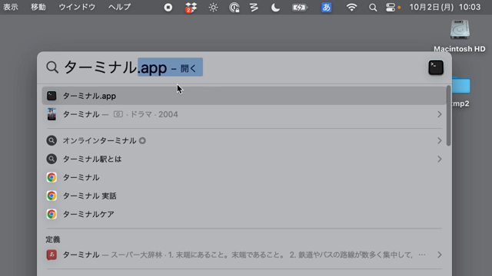Toggle the crescent moon Focus icon
492x276 pixels.
pyautogui.click(x=275, y=7)
